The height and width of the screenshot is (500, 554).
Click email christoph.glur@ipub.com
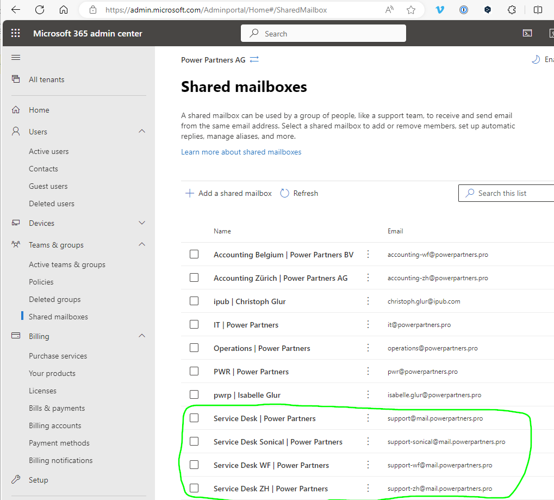click(x=424, y=301)
